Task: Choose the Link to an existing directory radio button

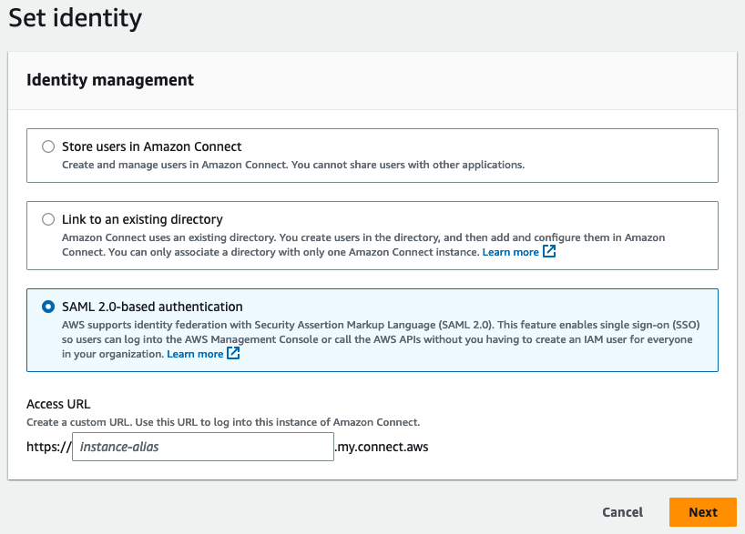Action: tap(48, 219)
